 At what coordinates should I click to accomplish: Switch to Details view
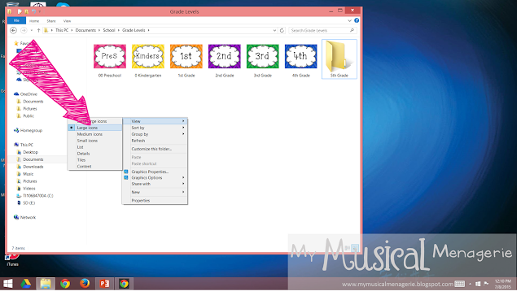click(94, 154)
